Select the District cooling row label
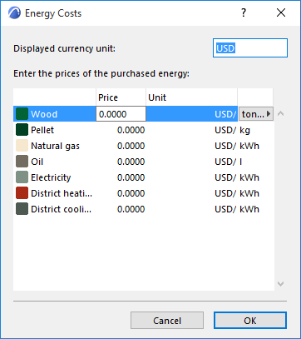 coord(61,209)
